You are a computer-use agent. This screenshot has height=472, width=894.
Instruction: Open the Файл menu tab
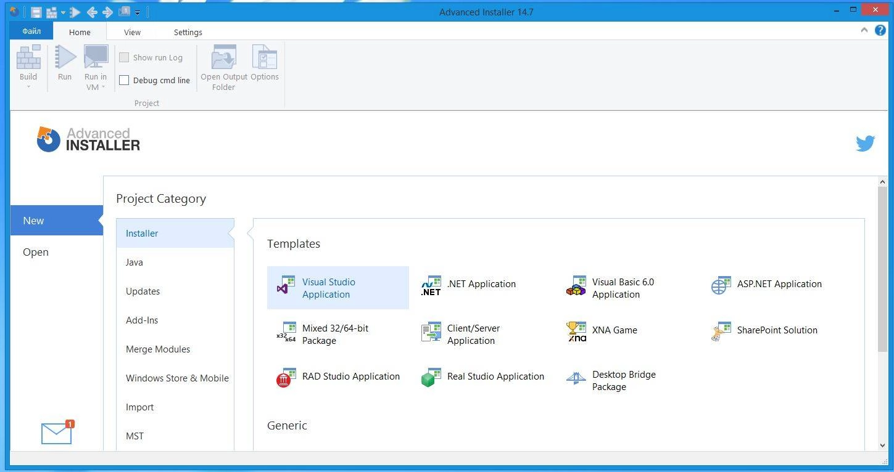pos(31,31)
